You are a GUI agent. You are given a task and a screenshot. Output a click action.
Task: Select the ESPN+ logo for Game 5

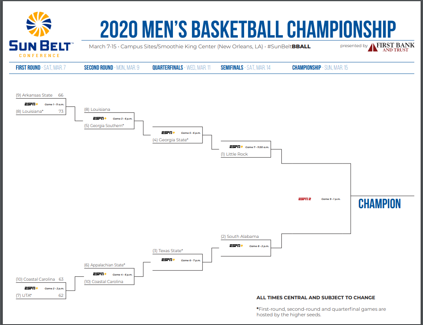point(168,133)
